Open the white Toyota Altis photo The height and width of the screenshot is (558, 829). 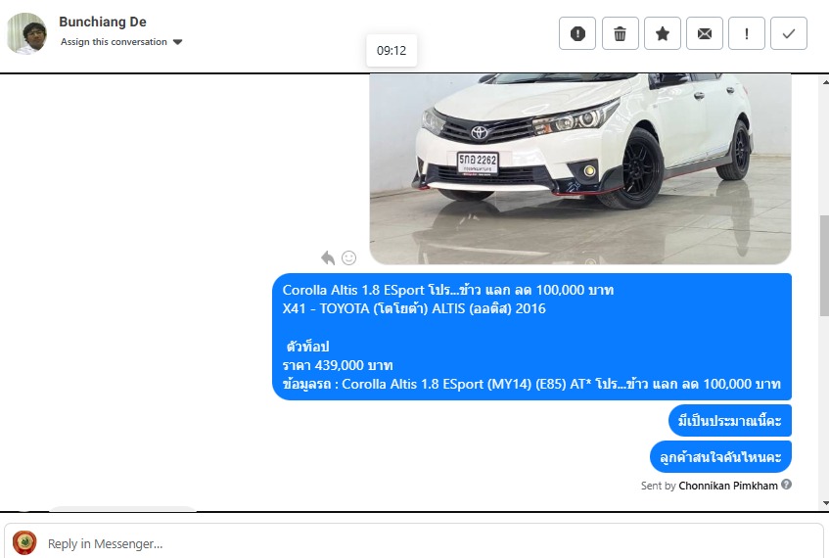pos(580,168)
